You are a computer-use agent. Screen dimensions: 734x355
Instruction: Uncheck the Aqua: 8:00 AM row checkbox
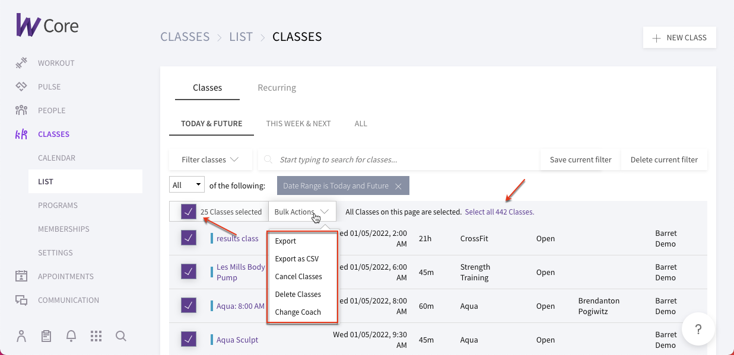189,306
